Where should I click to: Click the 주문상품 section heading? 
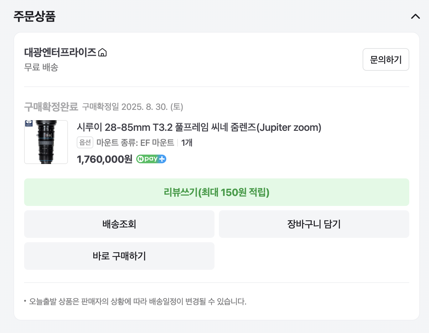pyautogui.click(x=34, y=16)
